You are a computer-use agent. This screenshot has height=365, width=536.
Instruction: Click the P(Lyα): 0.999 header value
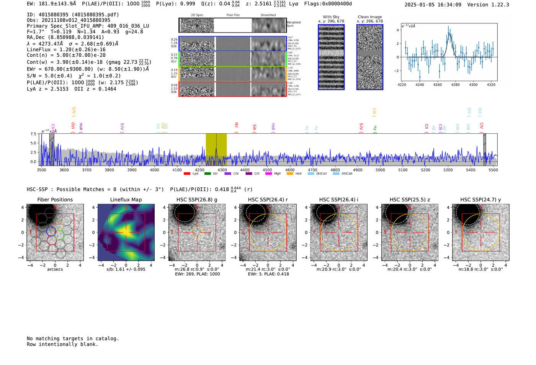click(x=175, y=4)
